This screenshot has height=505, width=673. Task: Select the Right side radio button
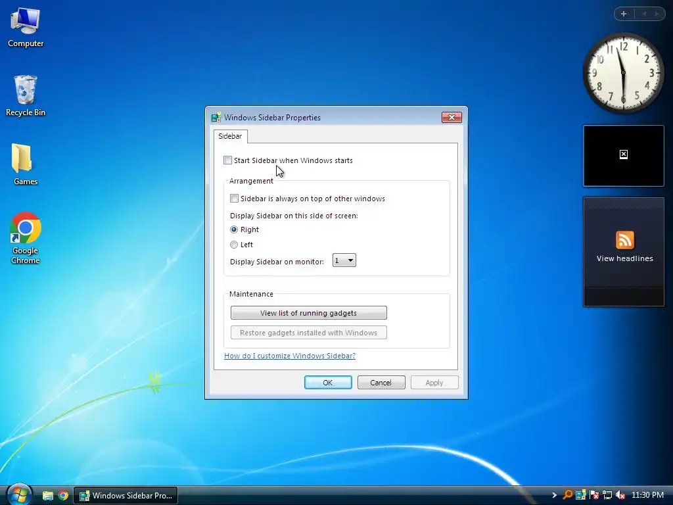234,229
